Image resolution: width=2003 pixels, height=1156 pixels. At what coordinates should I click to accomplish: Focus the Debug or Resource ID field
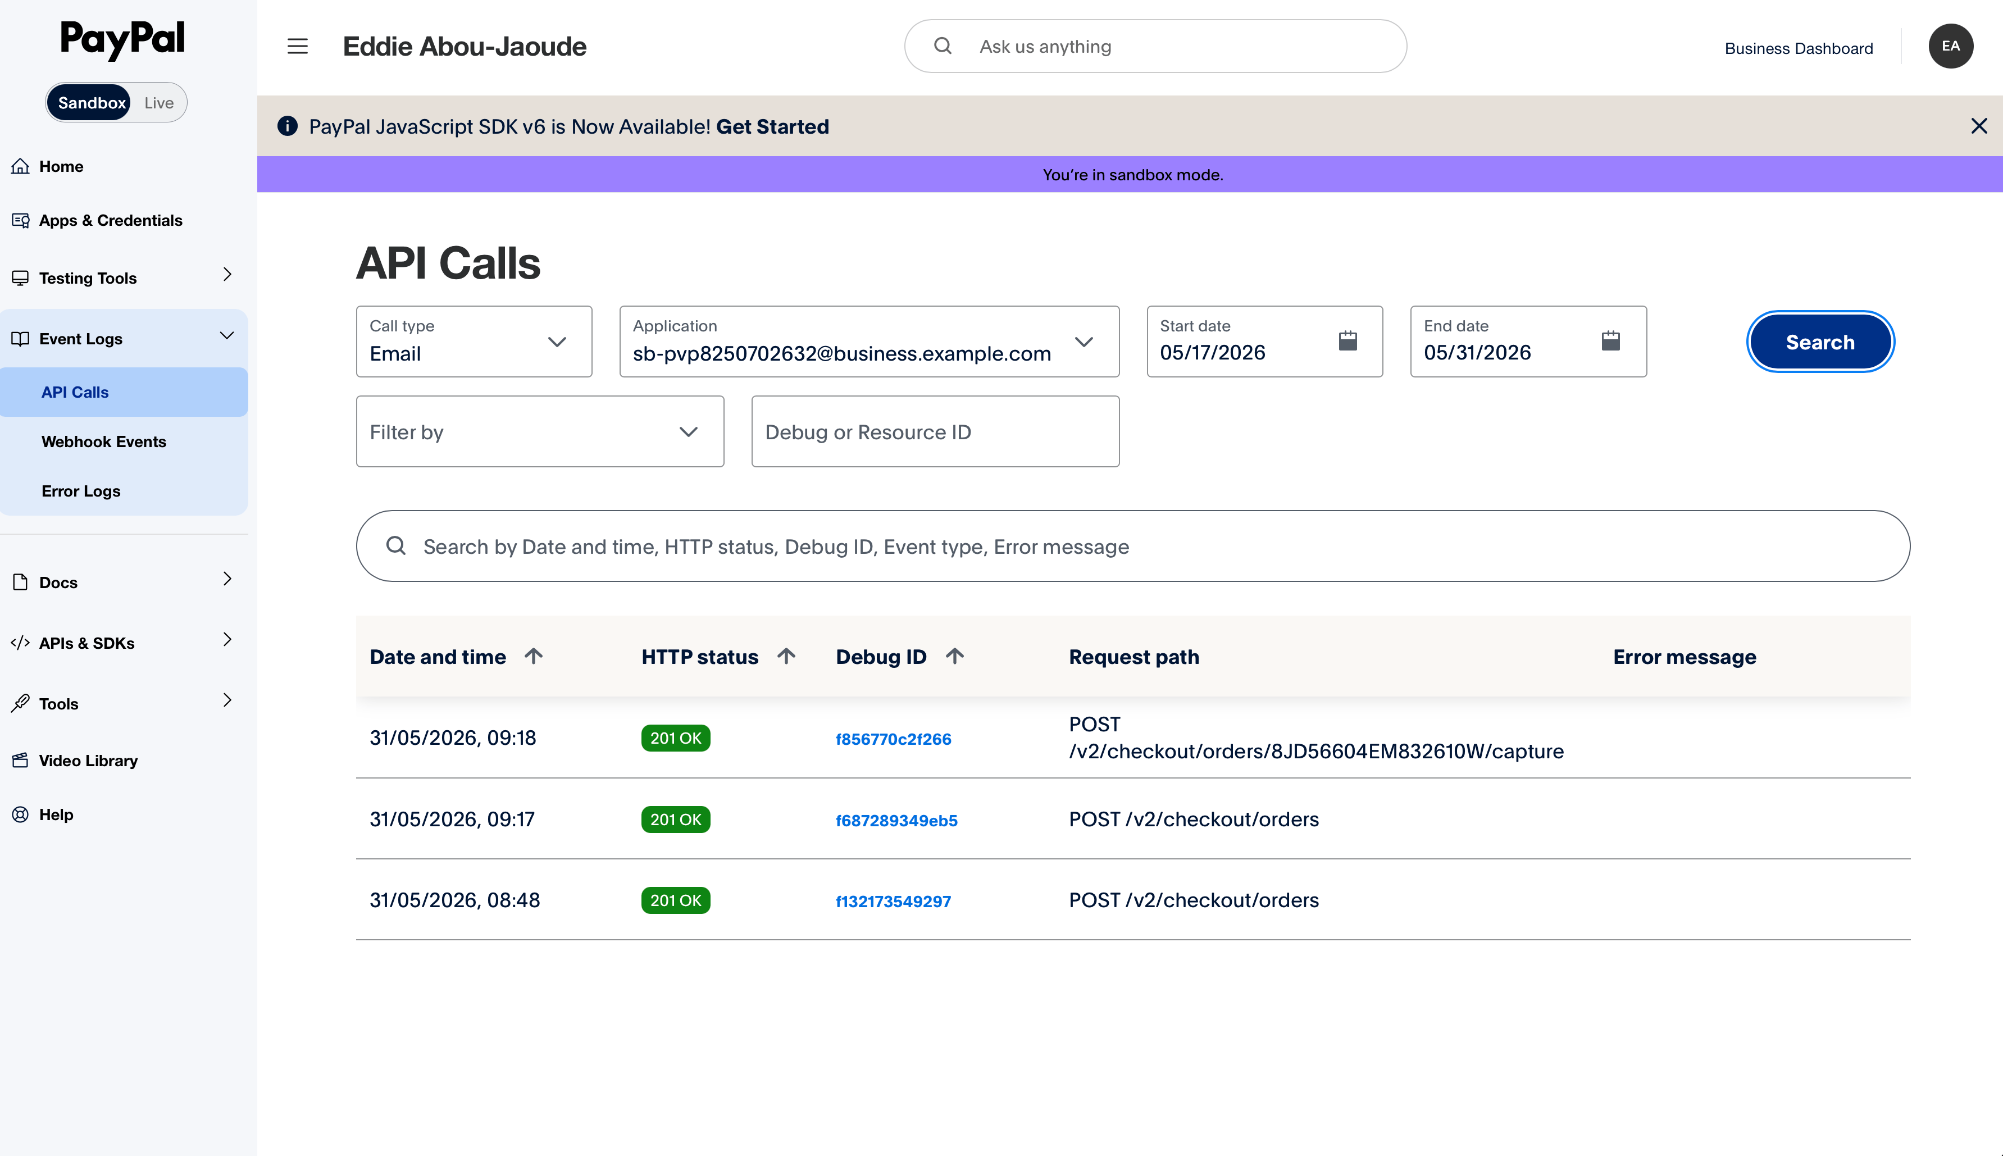(935, 432)
